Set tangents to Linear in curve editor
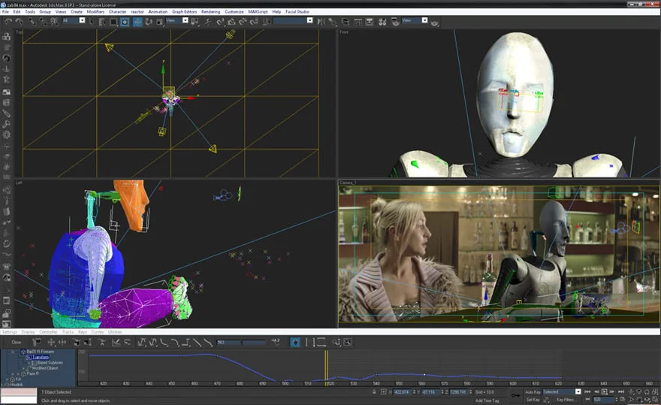The height and width of the screenshot is (405, 661). (198, 342)
